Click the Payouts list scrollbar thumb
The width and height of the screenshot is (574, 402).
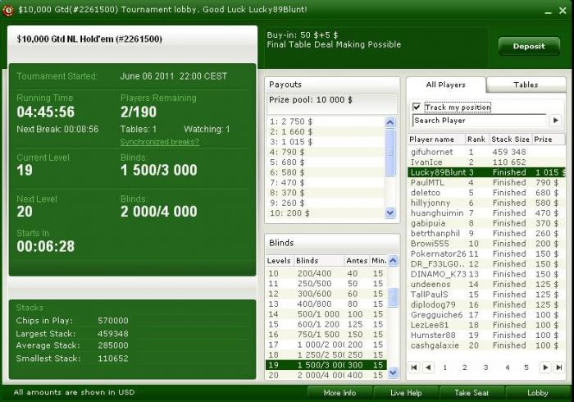pos(390,152)
